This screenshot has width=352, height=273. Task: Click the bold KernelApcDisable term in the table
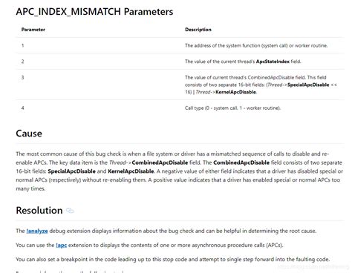[x=235, y=92]
